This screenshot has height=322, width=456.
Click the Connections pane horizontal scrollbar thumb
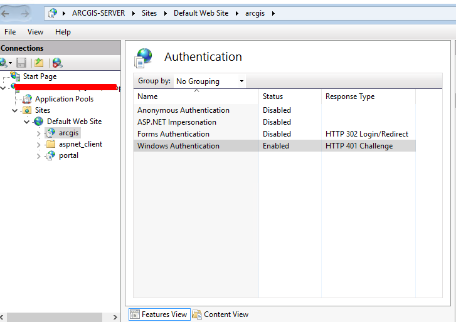(x=55, y=318)
